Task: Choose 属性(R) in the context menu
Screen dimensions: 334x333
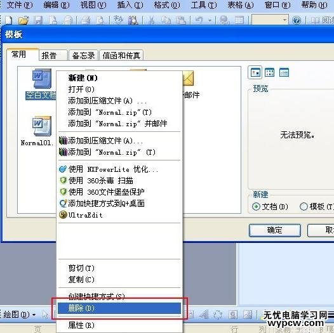Action: pyautogui.click(x=119, y=325)
